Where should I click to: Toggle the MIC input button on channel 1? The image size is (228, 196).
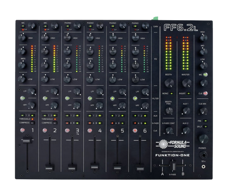tap(23, 26)
